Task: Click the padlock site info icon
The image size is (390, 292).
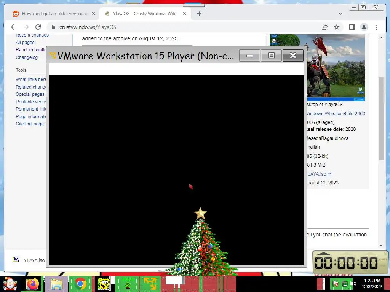Action: (x=53, y=27)
